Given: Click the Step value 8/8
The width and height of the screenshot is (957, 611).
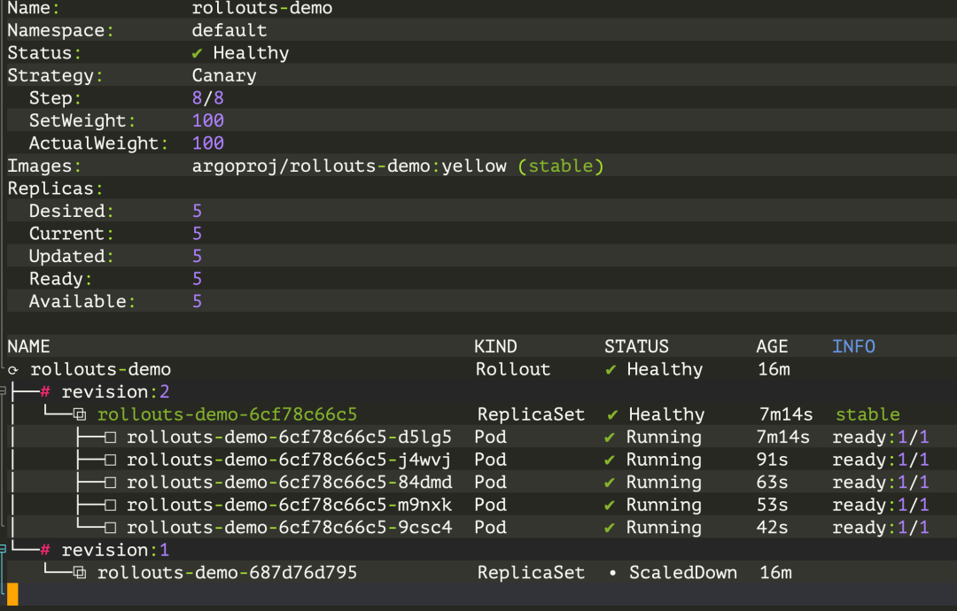Looking at the screenshot, I should (208, 98).
